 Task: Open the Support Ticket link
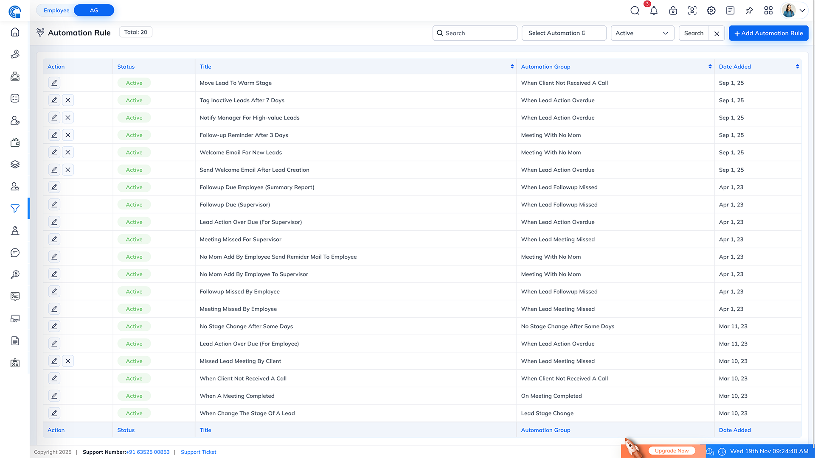198,452
